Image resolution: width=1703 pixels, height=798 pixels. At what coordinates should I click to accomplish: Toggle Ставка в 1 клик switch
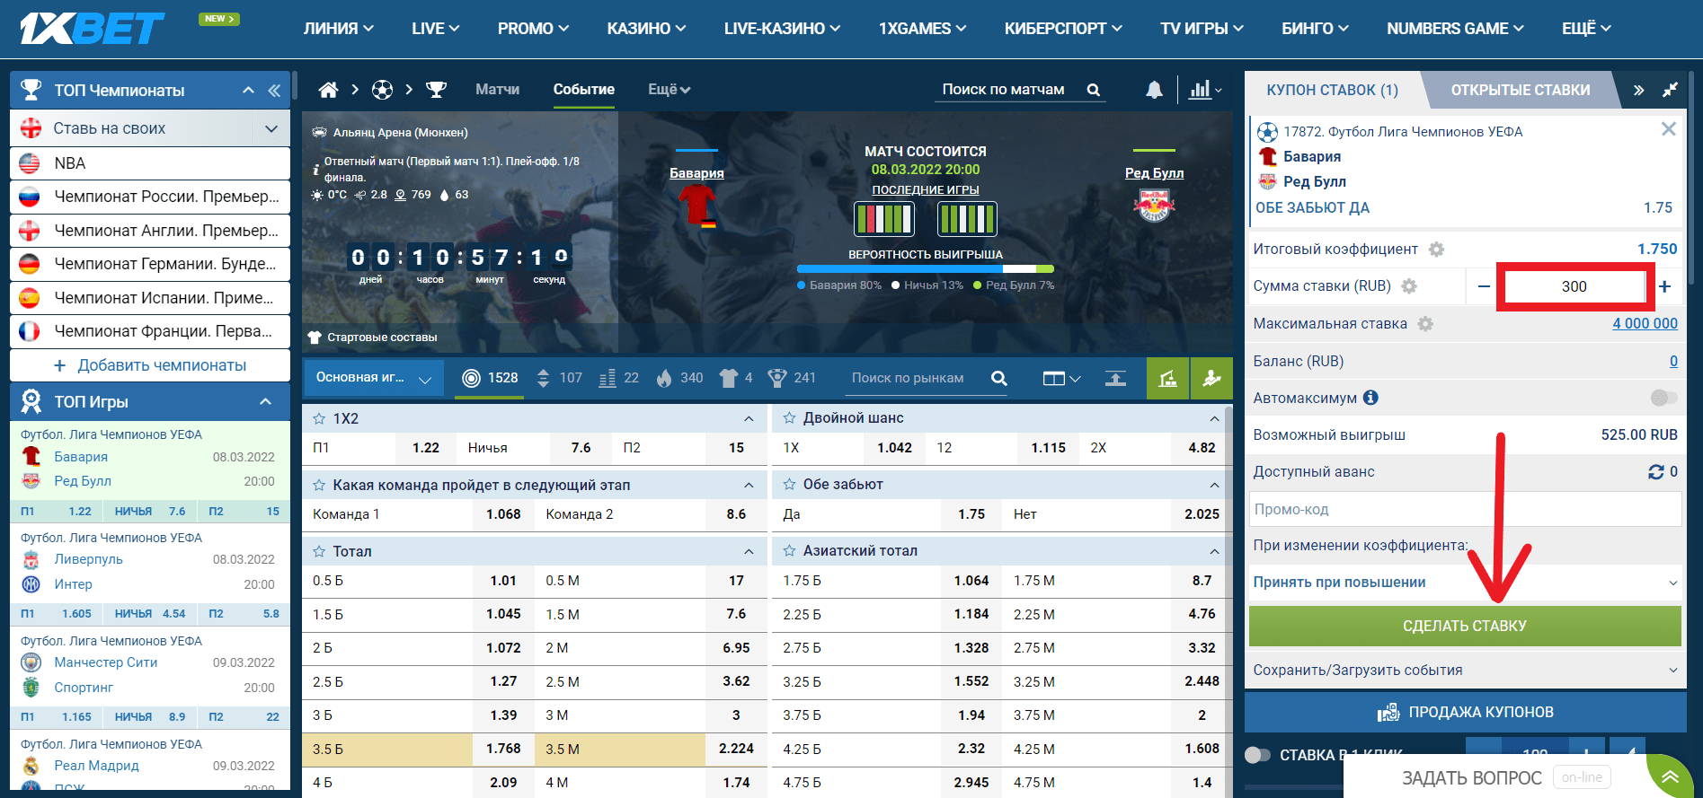(x=1258, y=755)
